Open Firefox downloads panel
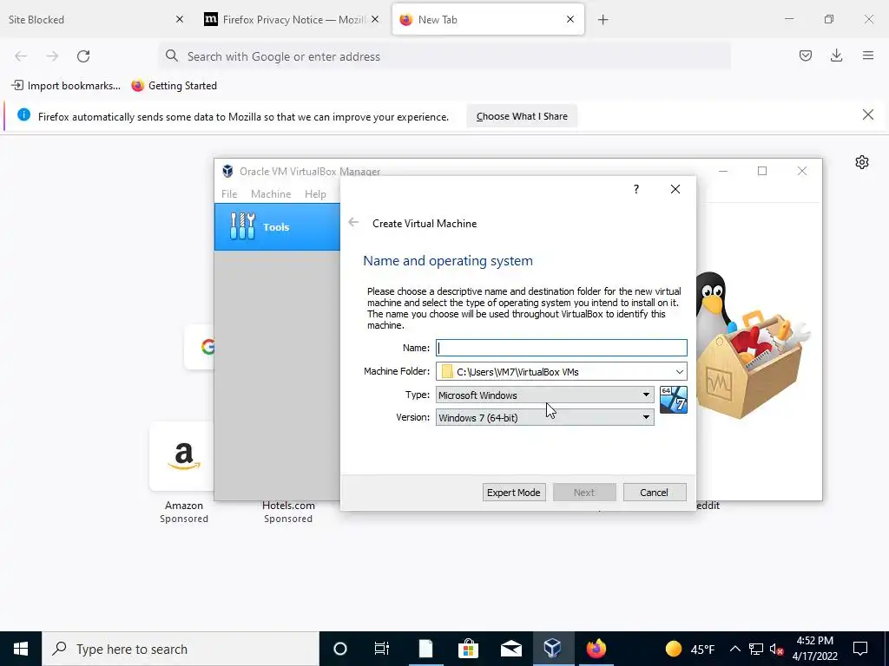Screen dimensions: 889x666 [x=836, y=55]
